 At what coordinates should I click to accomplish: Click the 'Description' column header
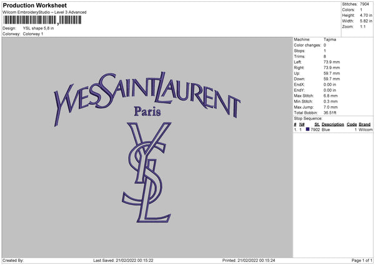point(332,124)
